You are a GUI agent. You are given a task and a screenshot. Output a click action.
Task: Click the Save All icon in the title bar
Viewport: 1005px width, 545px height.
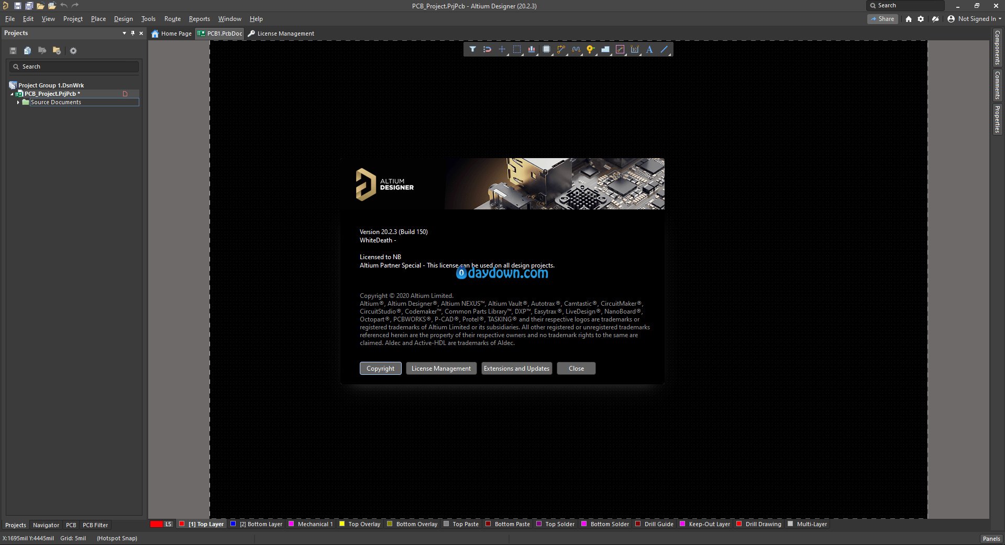(x=29, y=6)
